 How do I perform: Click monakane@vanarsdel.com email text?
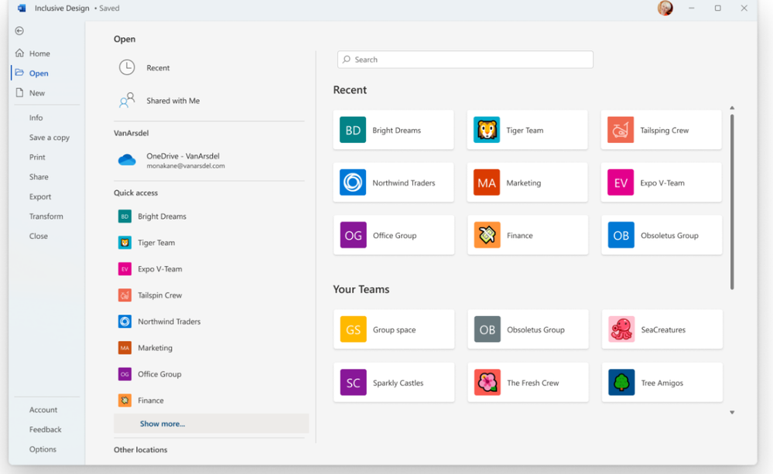tap(186, 166)
